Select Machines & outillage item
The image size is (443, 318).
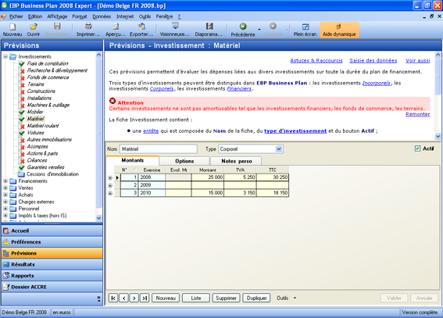point(48,105)
